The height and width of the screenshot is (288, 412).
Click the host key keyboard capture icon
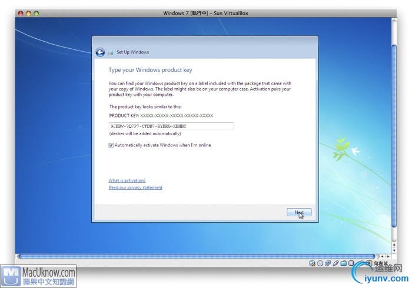(369, 263)
